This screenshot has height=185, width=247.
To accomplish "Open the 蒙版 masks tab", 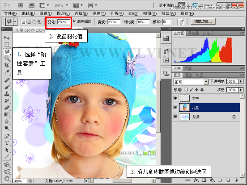I will [188, 68].
